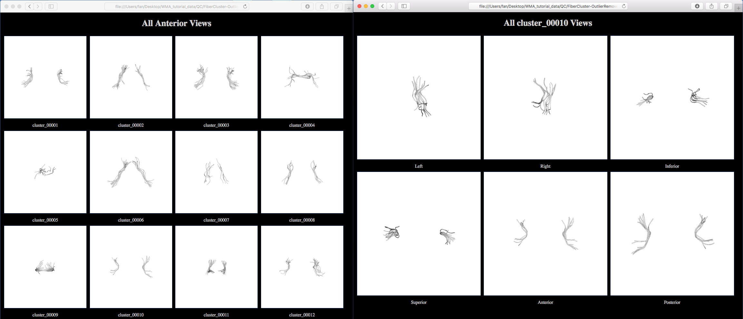Click the Left view image of cluster_00010
The image size is (743, 319).
point(419,97)
